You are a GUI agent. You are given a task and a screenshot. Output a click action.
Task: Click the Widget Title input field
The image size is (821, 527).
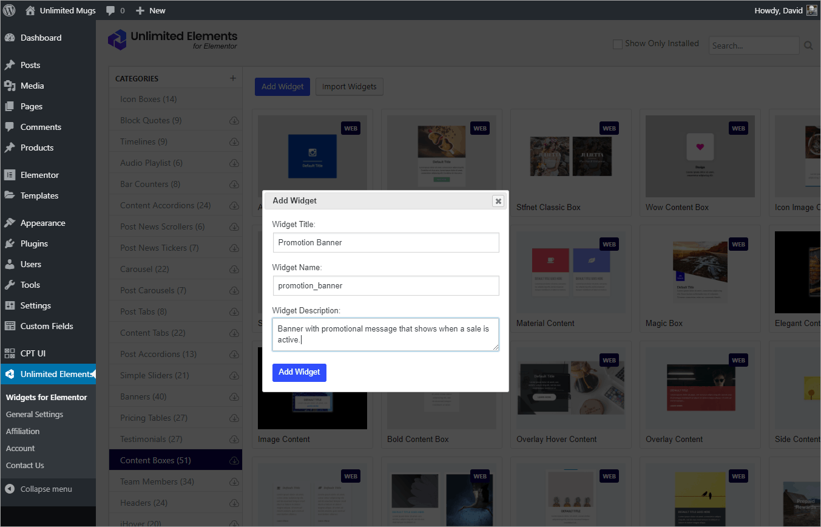pos(386,242)
